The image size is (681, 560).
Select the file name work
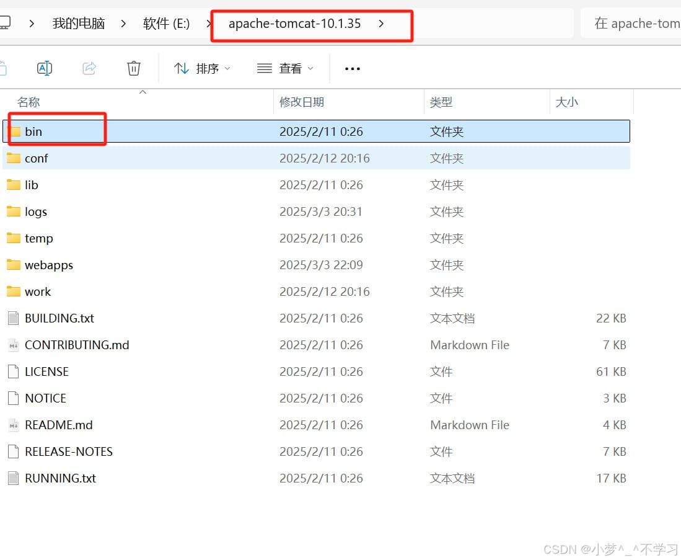38,291
